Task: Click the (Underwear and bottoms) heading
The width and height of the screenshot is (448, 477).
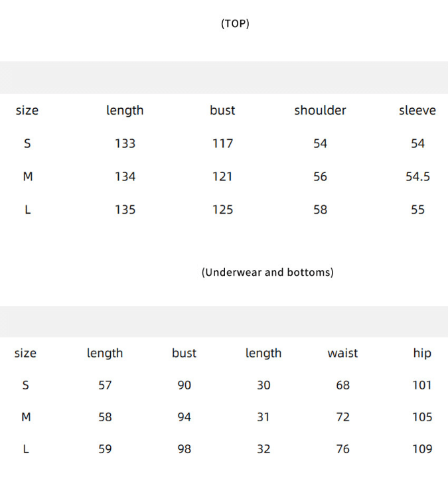Action: click(x=267, y=272)
